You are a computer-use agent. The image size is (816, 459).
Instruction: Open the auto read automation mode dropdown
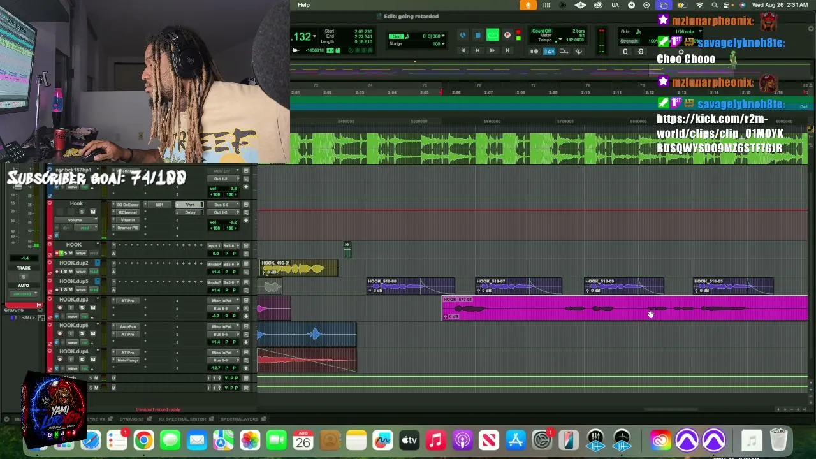pos(23,294)
